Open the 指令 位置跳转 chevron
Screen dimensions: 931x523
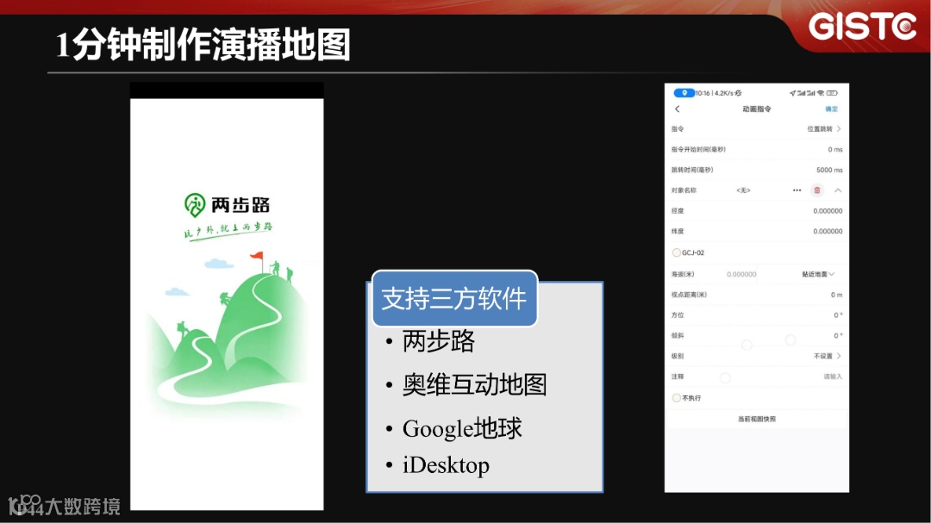pos(839,129)
